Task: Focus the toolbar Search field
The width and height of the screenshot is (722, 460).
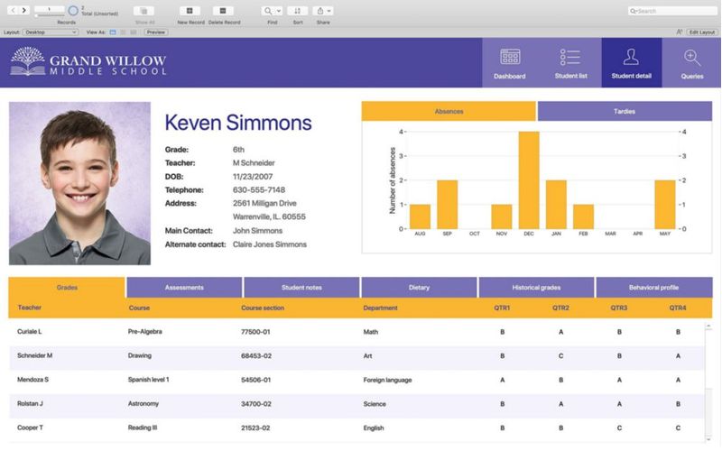Action: 671,11
